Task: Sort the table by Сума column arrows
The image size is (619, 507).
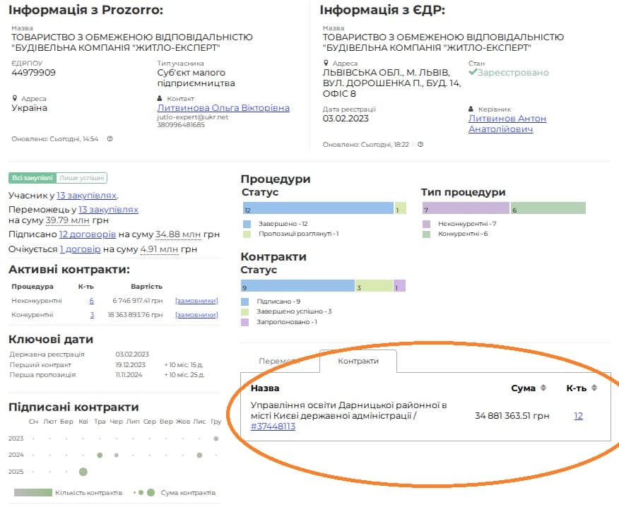Action: click(x=543, y=388)
